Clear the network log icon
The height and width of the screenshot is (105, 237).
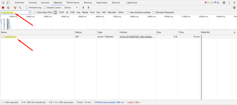[8, 8]
